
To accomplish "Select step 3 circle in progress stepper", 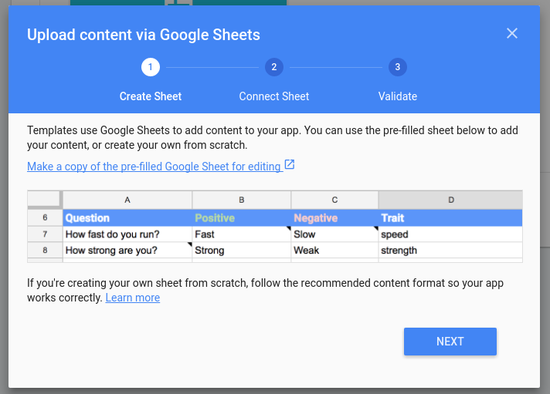I will [397, 67].
